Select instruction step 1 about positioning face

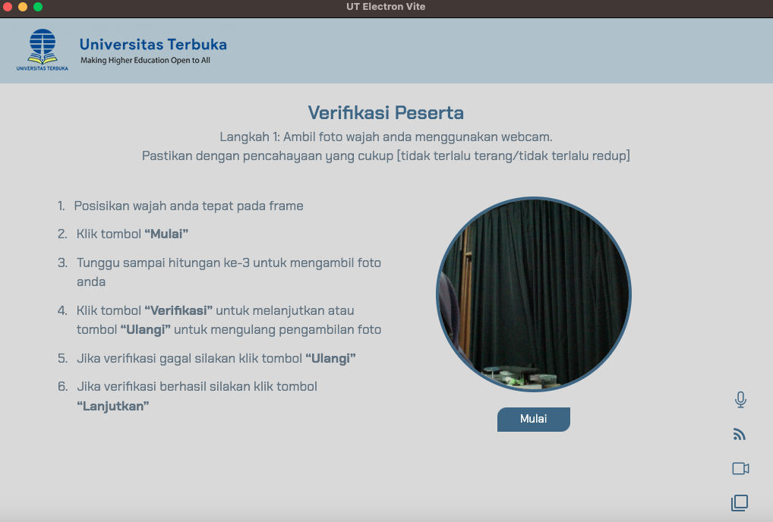pos(188,206)
